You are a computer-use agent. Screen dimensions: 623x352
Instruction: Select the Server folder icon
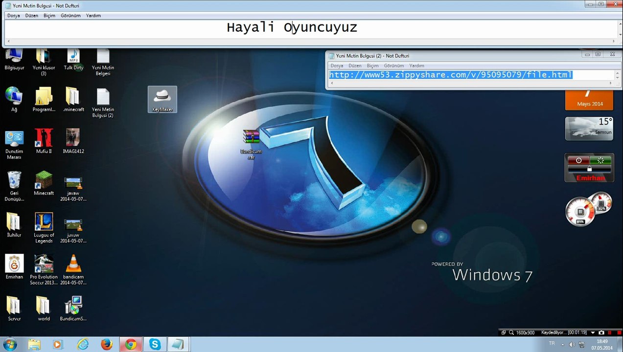coord(14,309)
